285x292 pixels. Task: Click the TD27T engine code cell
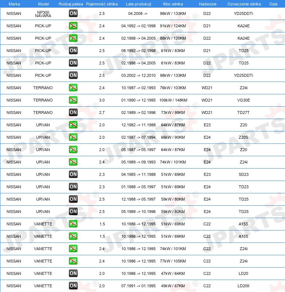click(243, 113)
